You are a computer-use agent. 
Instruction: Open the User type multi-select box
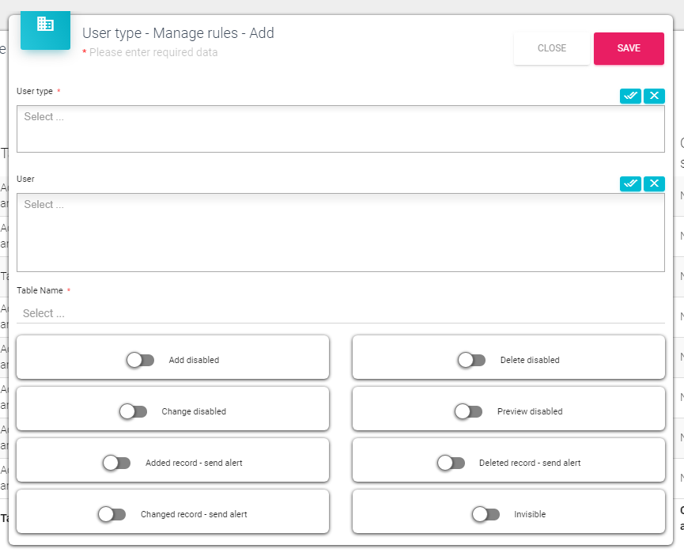(x=340, y=128)
